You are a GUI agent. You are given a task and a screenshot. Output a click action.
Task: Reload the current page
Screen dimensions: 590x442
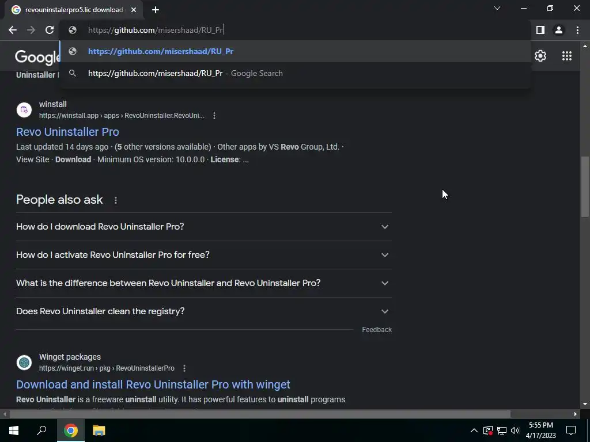coord(50,30)
